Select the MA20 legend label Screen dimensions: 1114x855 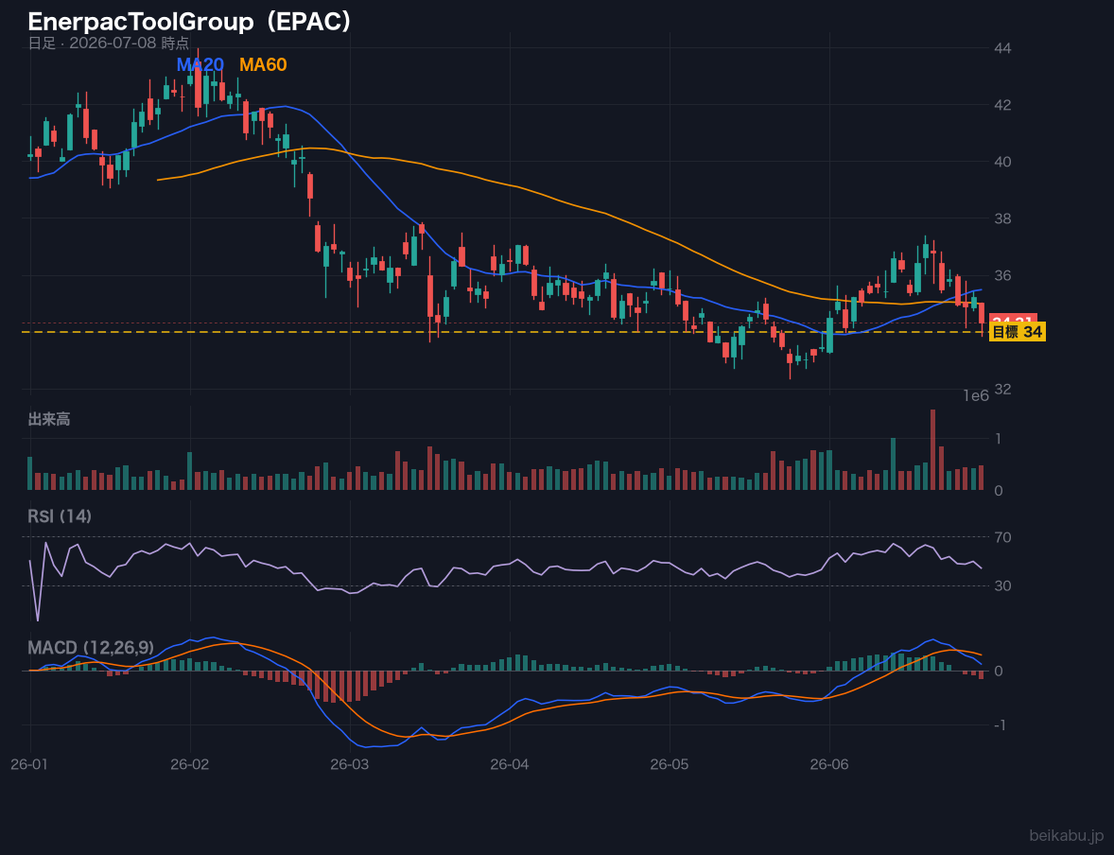[x=200, y=64]
